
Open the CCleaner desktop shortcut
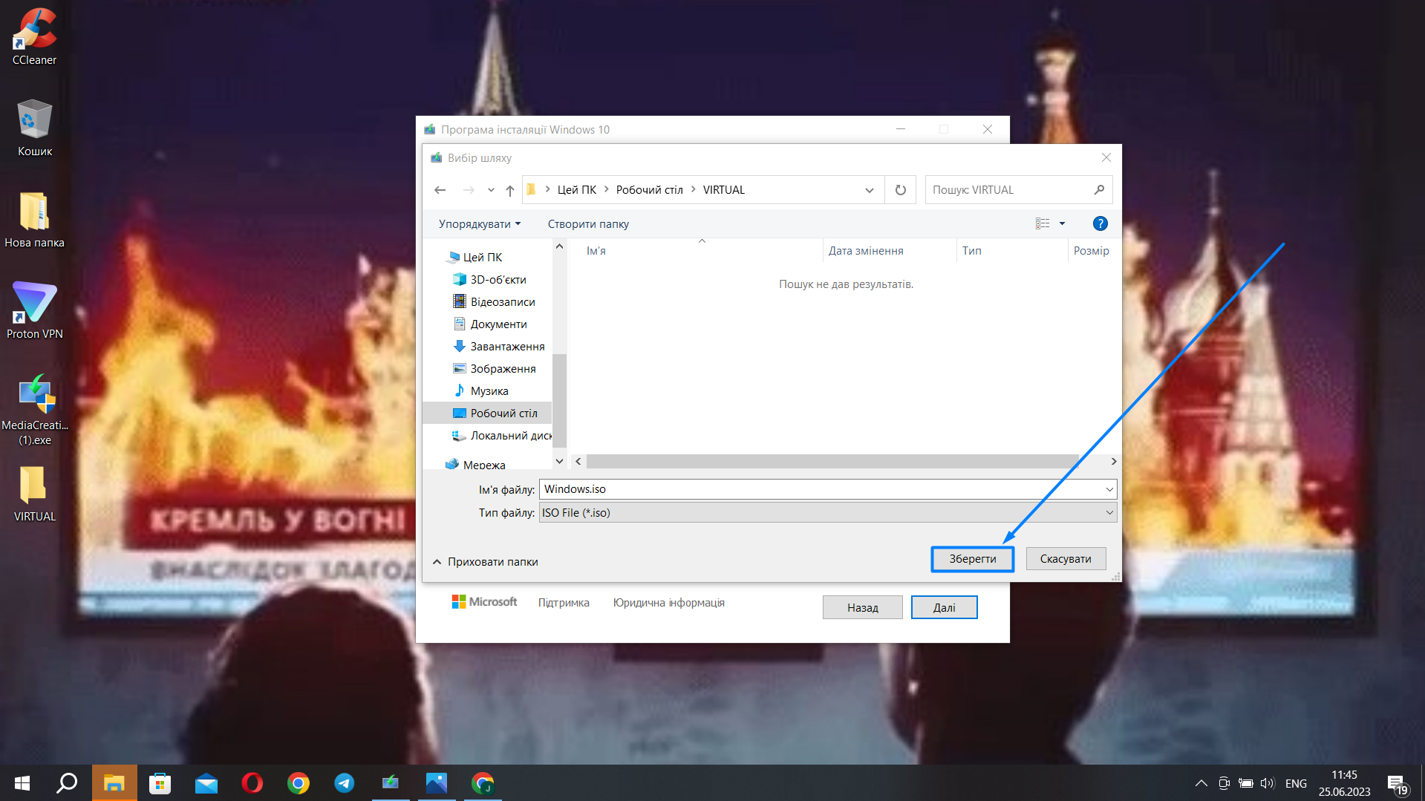[x=34, y=36]
